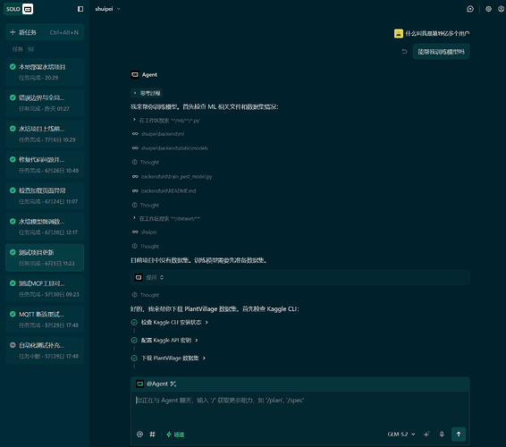Click the icon in the 提问 block
506x447 pixels.
pyautogui.click(x=139, y=277)
